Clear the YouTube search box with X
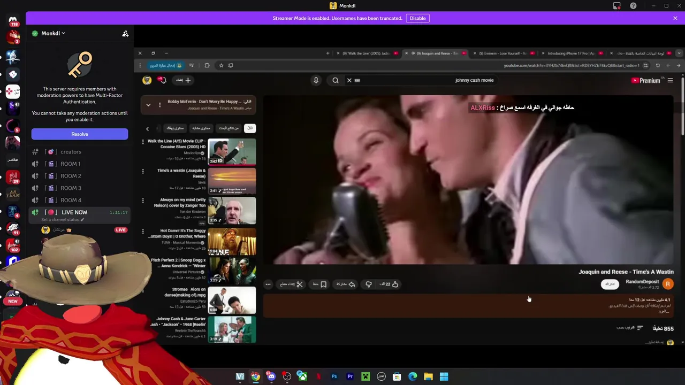 349,80
